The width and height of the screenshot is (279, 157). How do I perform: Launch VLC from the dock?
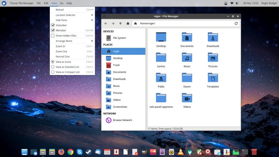pyautogui.click(x=181, y=152)
